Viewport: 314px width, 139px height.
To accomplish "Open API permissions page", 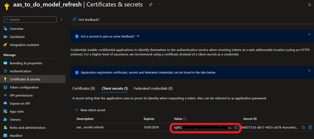I will pos(21,95).
